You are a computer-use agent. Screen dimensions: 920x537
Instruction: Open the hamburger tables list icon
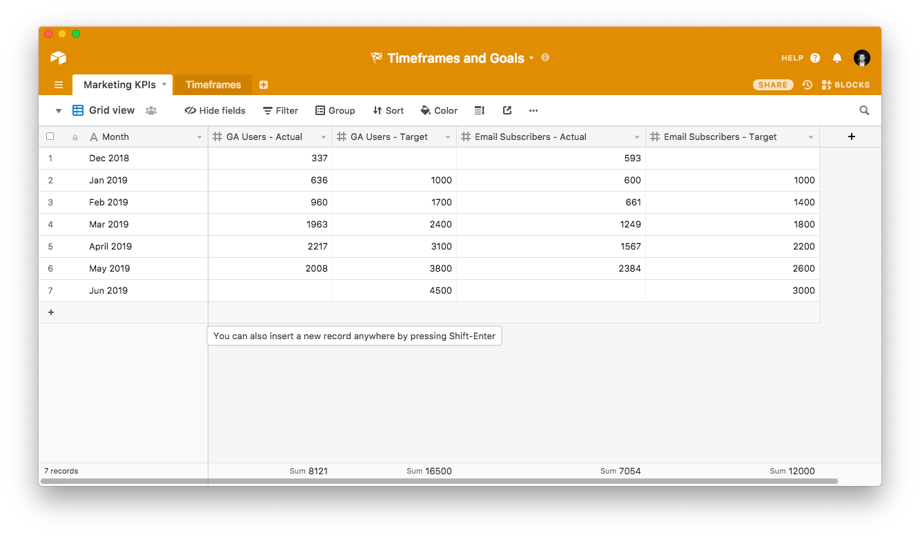tap(59, 85)
